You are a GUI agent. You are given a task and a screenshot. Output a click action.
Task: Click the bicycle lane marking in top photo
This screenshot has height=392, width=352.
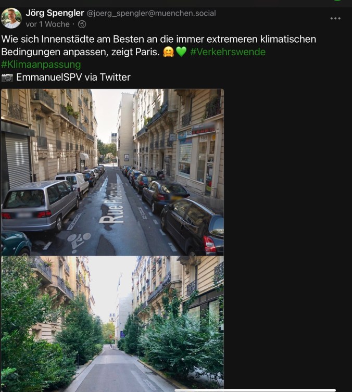(79, 241)
